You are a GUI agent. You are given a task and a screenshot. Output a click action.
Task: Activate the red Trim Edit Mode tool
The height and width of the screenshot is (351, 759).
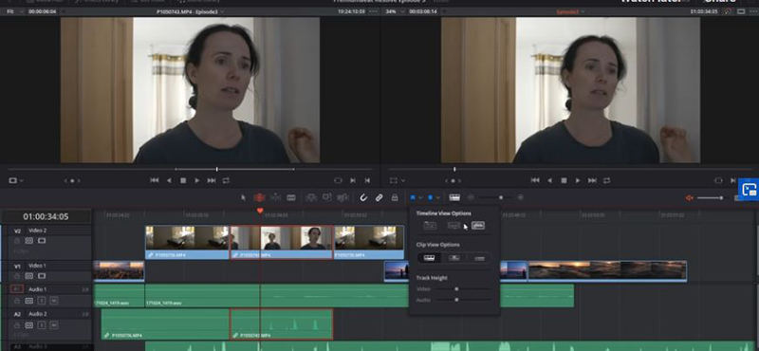[259, 197]
